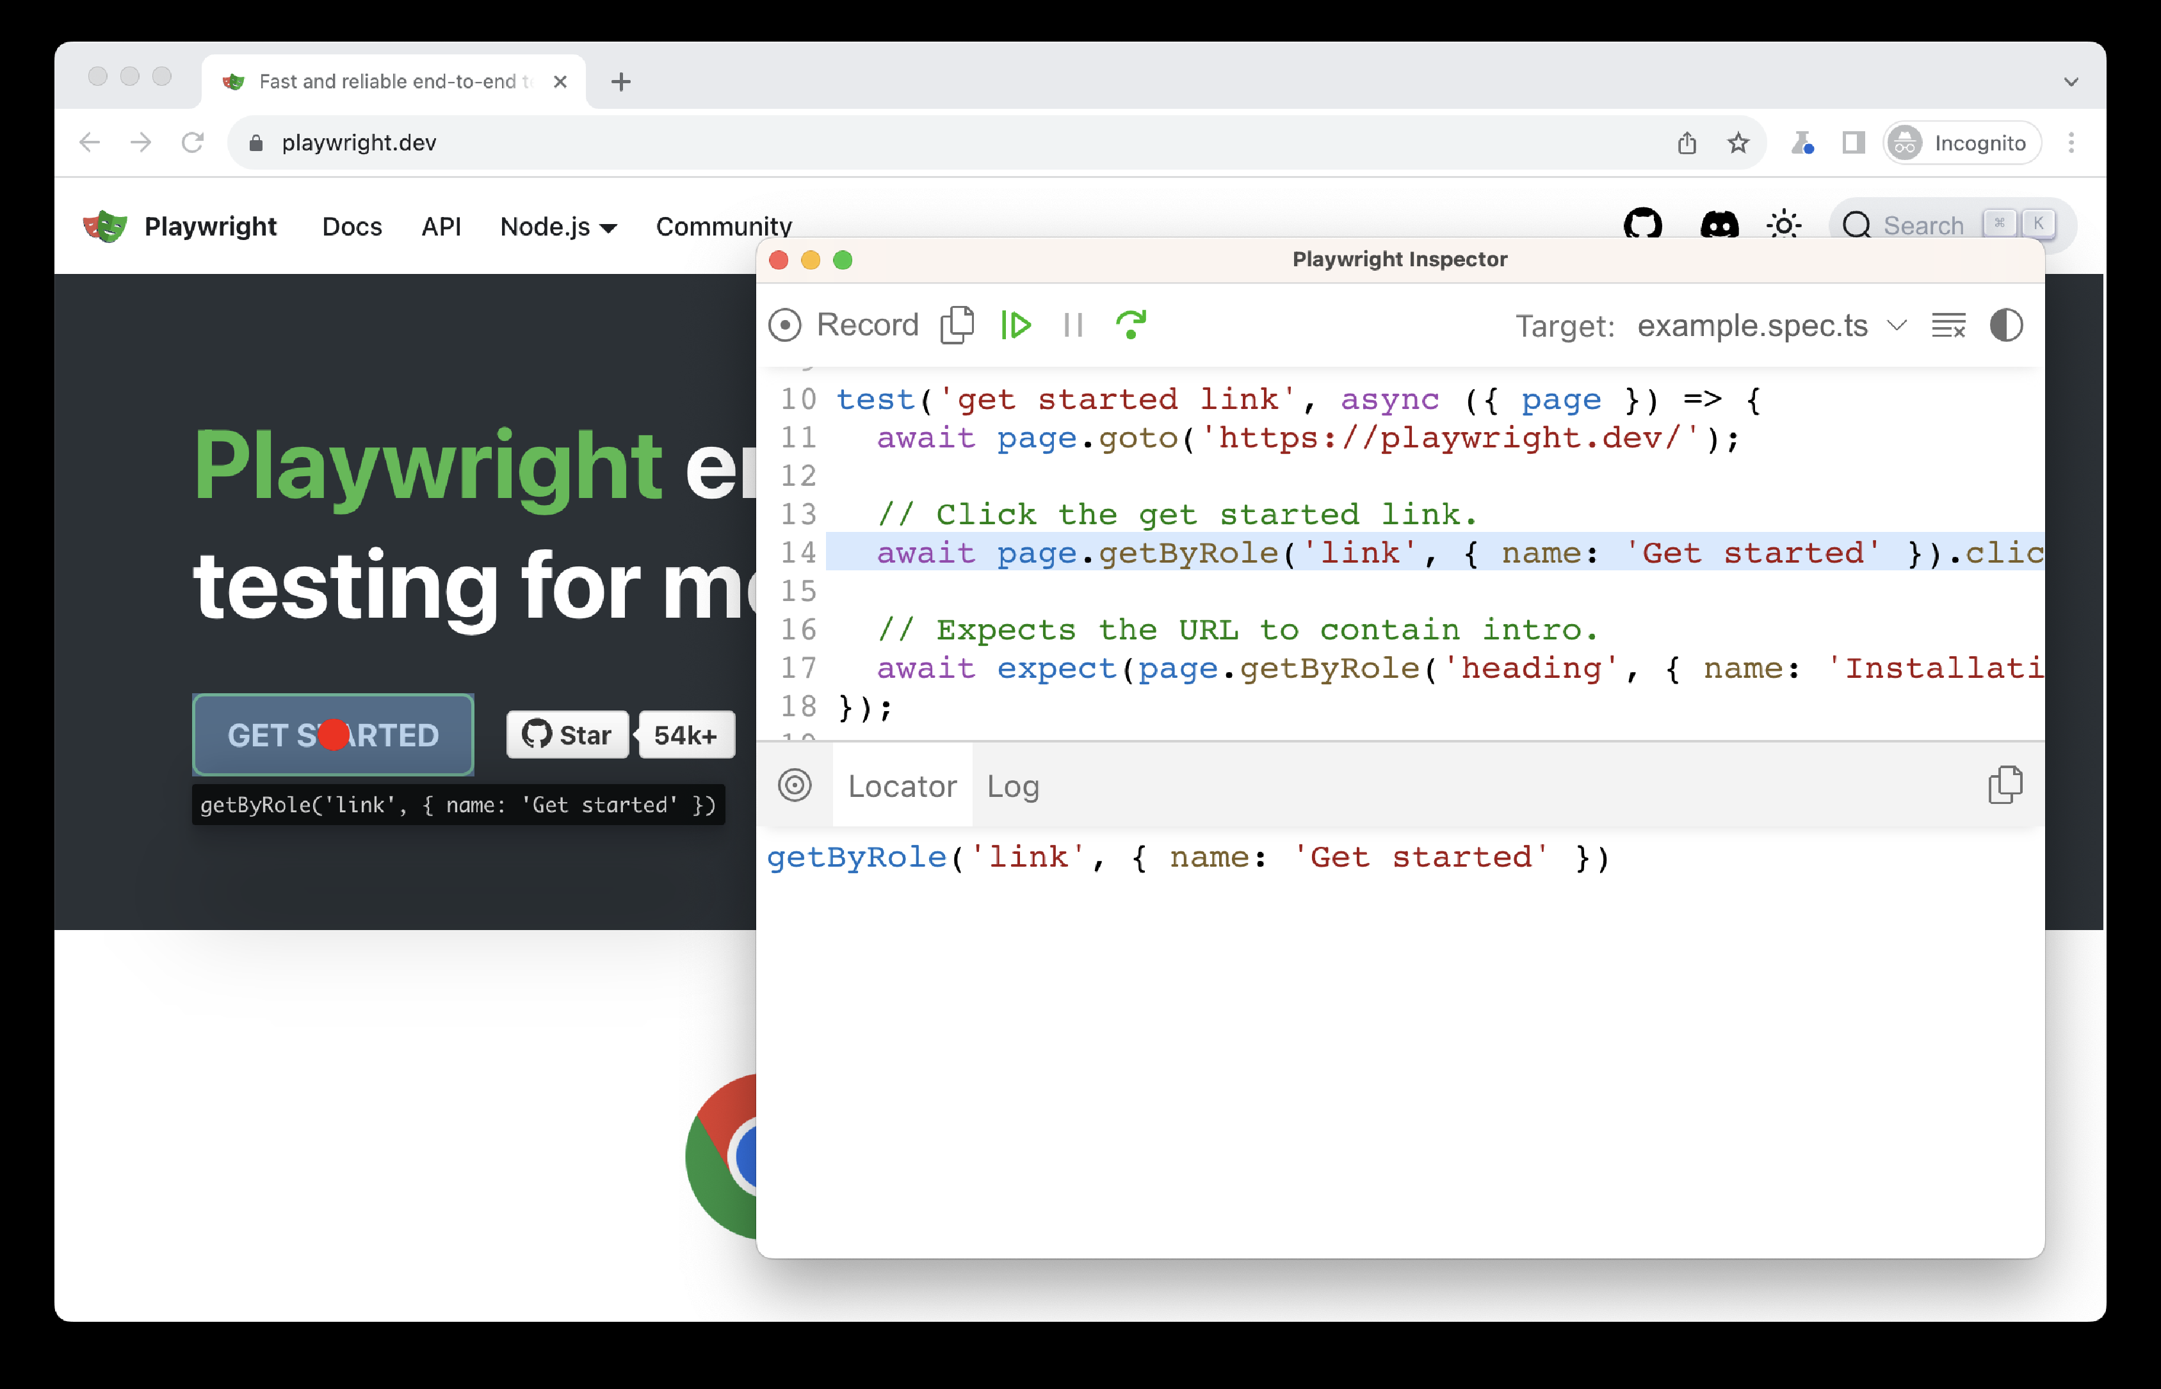The image size is (2161, 1389).
Task: Open Chrome Labs flask icon
Action: [x=1802, y=143]
